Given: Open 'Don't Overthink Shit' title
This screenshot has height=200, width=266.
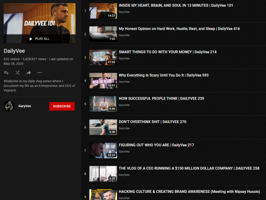Looking at the screenshot, I should (153, 122).
